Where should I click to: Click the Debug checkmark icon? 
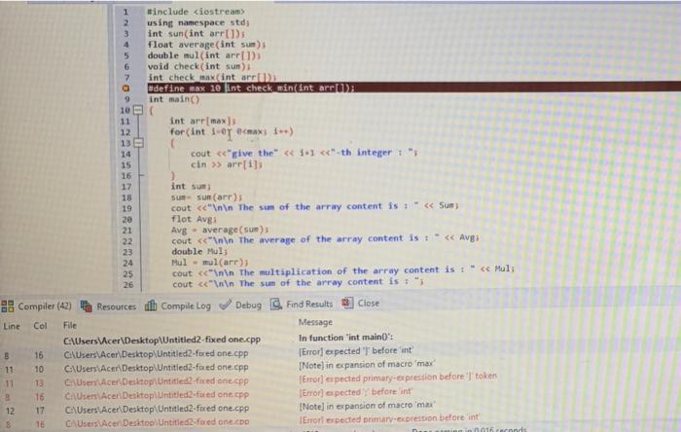click(x=225, y=305)
